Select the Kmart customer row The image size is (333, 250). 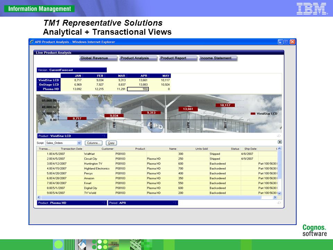tap(157, 183)
